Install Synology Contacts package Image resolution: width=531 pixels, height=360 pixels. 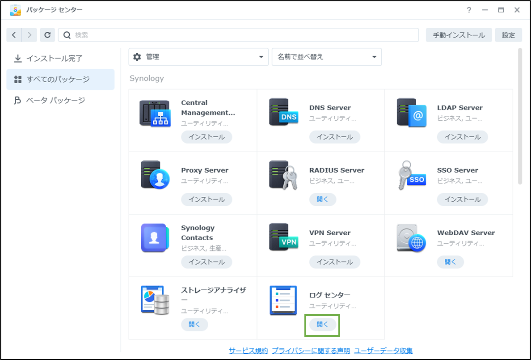[206, 262]
